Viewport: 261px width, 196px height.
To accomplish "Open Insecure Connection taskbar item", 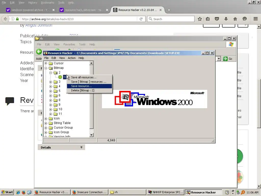I will 90,192.
